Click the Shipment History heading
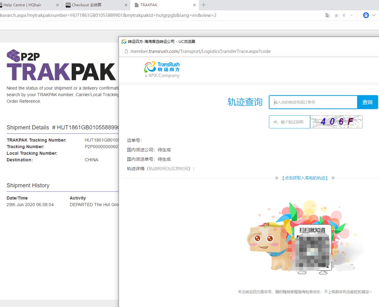 coord(28,185)
